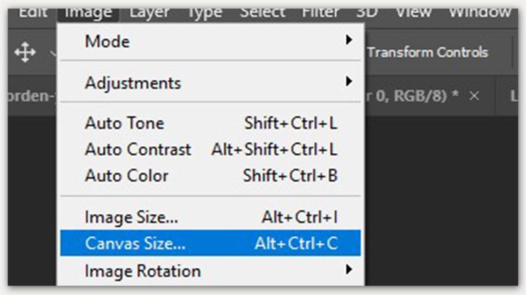The height and width of the screenshot is (295, 526).
Task: Expand the Image Rotation submenu arrow
Action: [349, 270]
